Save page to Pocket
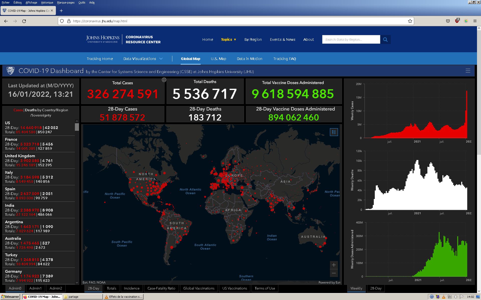 point(448,21)
